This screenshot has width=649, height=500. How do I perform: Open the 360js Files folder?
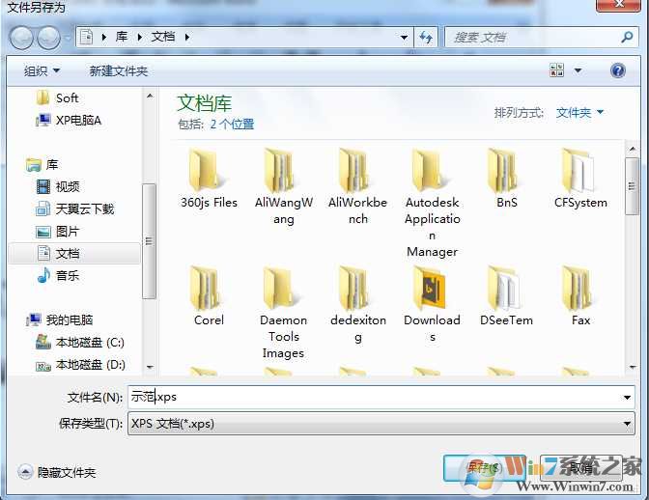pos(209,181)
